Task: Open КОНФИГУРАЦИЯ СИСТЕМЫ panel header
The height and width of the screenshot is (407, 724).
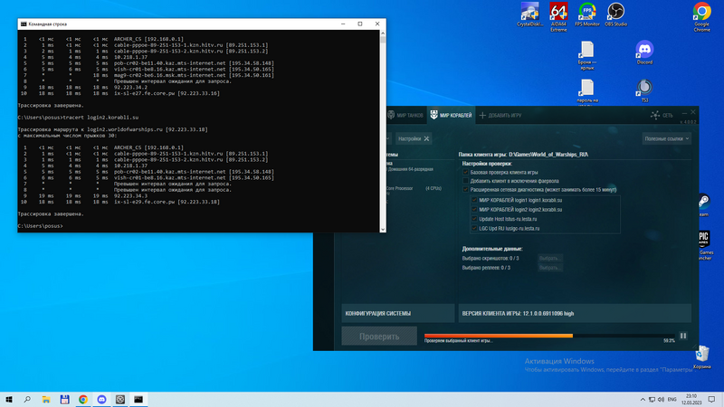Action: [398, 313]
